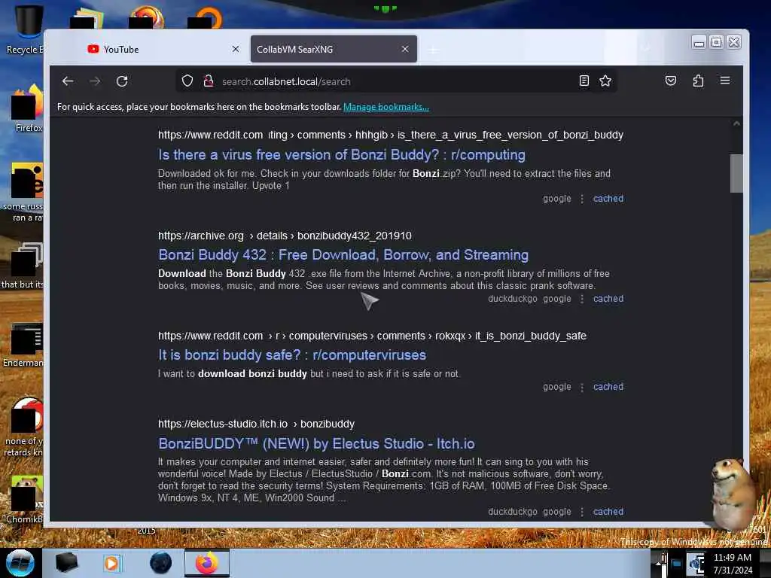Open the Windows Start button
771x578 pixels.
coord(20,563)
